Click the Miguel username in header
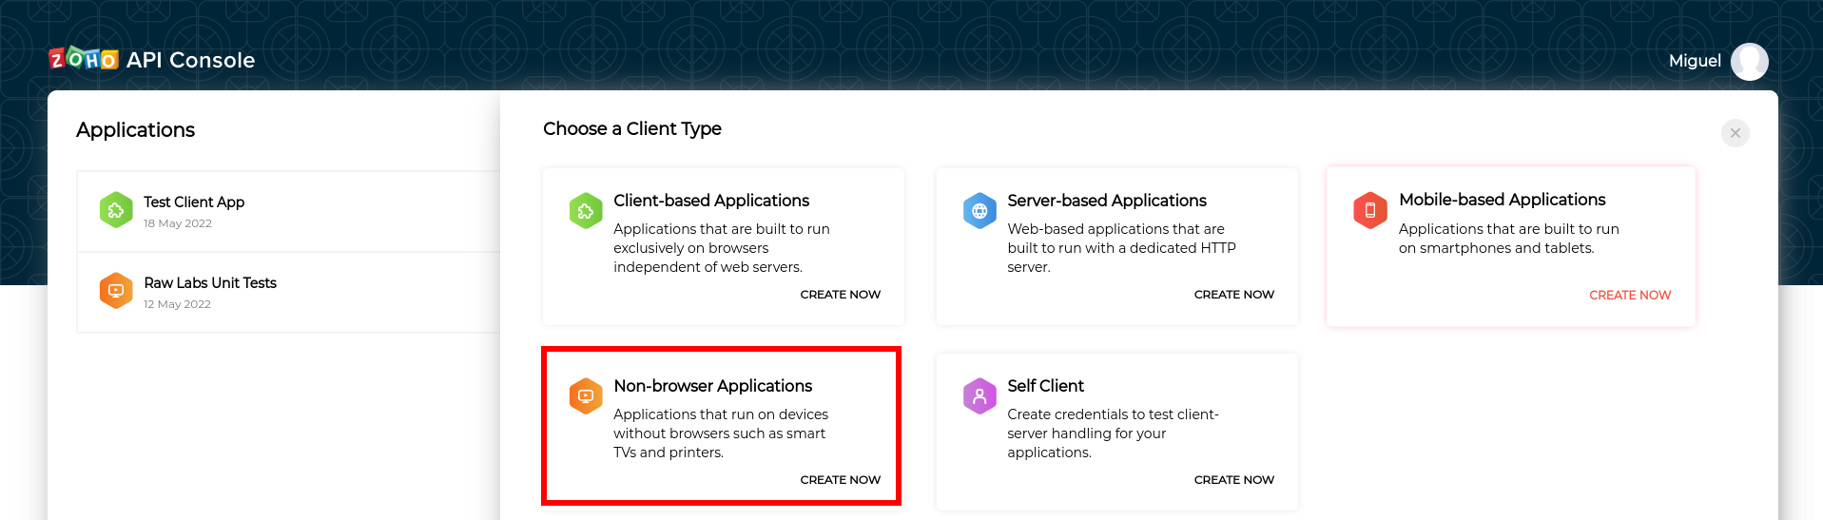Viewport: 1823px width, 520px height. pos(1695,61)
